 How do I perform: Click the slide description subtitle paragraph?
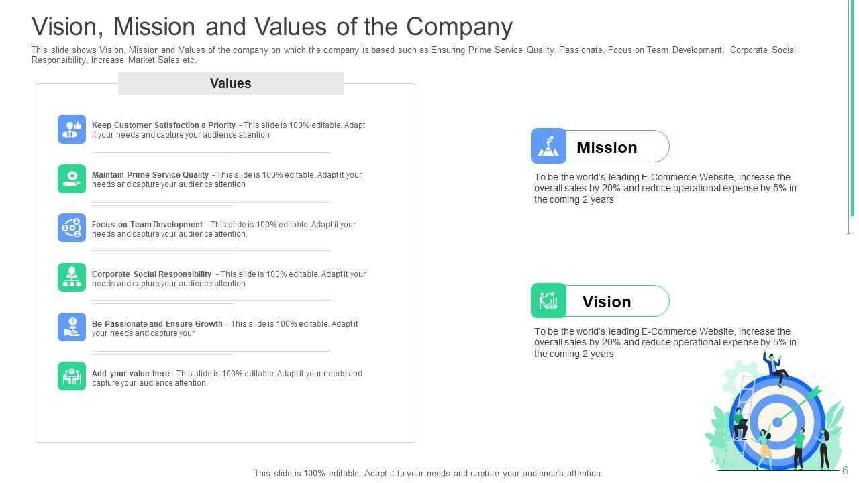click(x=413, y=55)
